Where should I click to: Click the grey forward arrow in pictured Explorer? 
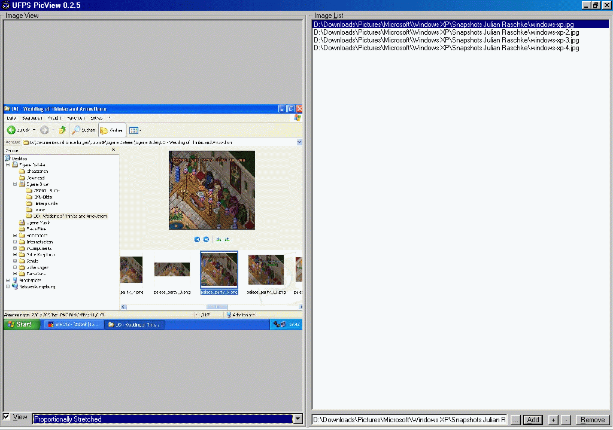click(x=44, y=130)
